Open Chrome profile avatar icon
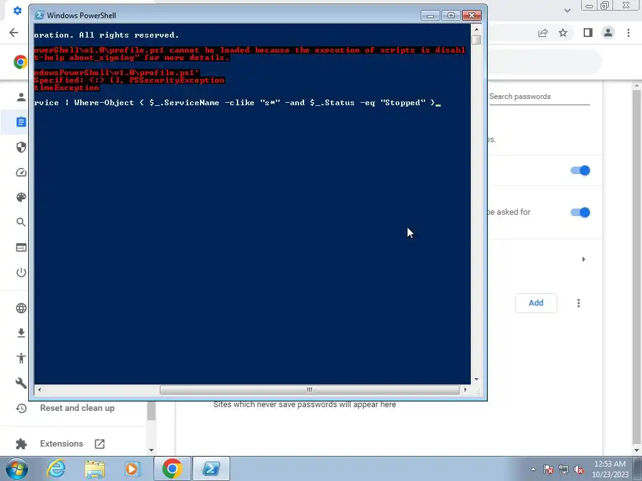The width and height of the screenshot is (642, 481). point(608,33)
